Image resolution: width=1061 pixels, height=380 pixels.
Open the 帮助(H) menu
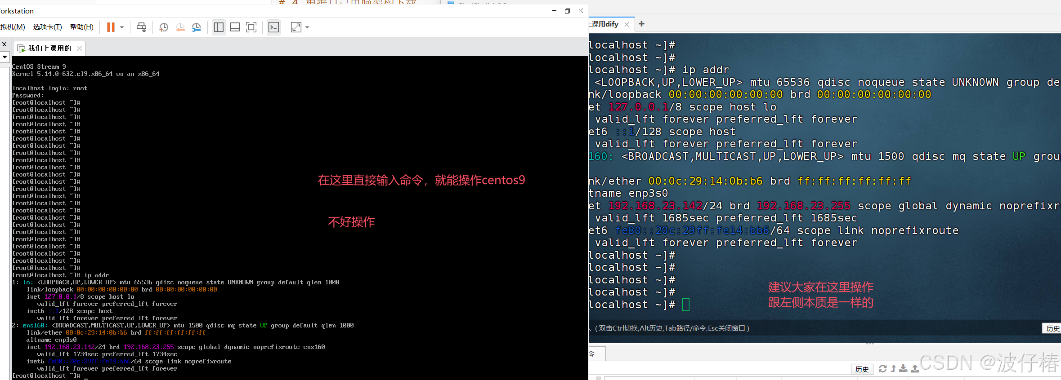[81, 27]
